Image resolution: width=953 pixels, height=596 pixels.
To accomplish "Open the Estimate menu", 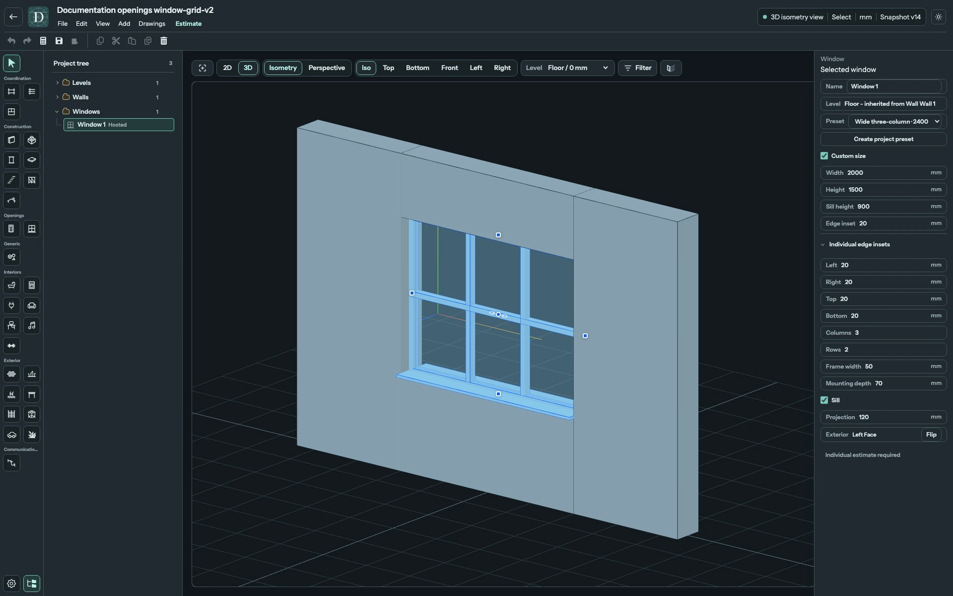I will pyautogui.click(x=189, y=24).
